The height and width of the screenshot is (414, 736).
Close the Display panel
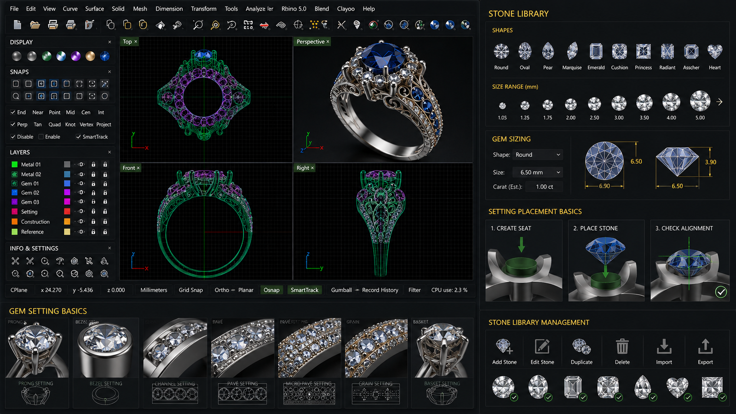click(x=109, y=42)
